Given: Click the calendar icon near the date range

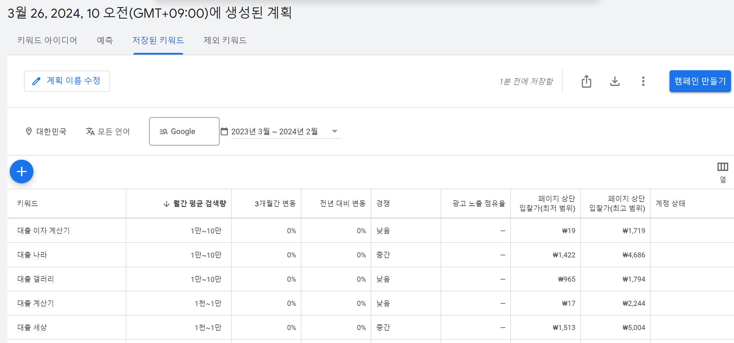Looking at the screenshot, I should [x=225, y=131].
